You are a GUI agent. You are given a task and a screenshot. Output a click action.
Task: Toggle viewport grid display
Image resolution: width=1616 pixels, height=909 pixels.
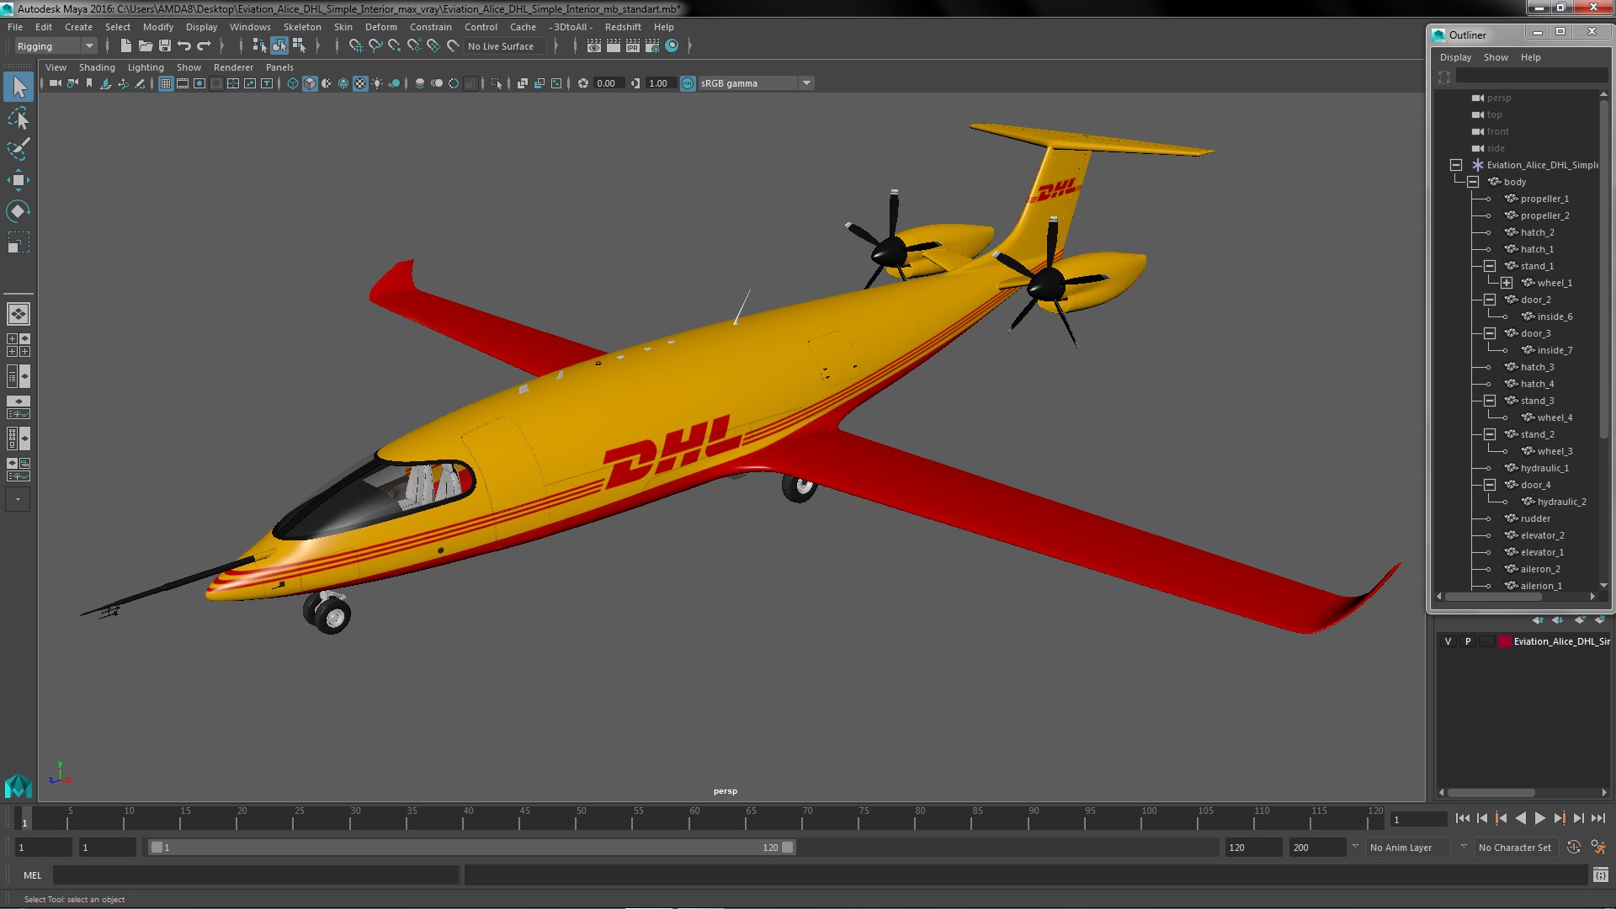pyautogui.click(x=166, y=83)
